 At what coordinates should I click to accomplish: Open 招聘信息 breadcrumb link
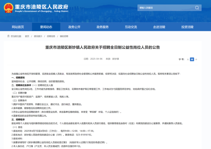click(51, 36)
